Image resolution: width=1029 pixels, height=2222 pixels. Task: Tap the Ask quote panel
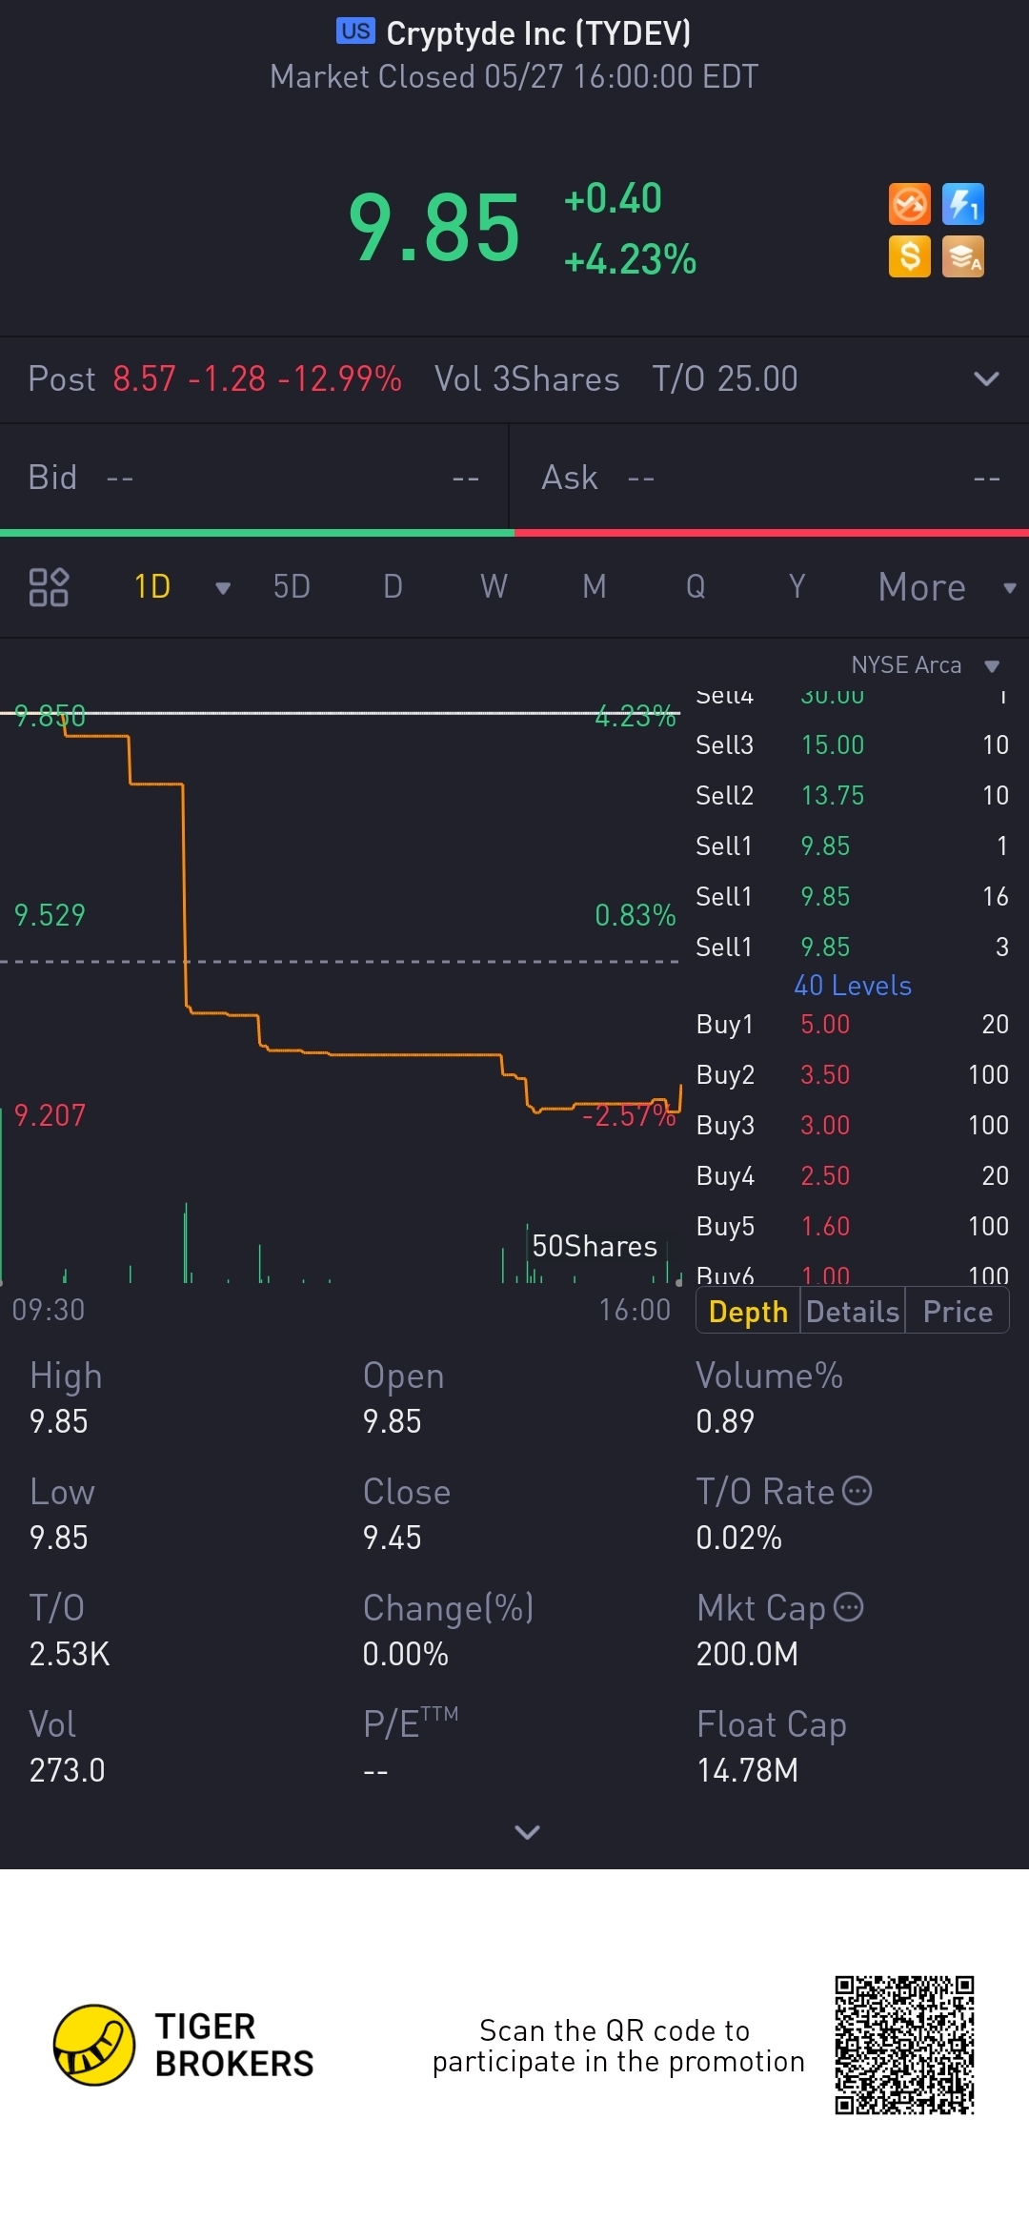770,478
